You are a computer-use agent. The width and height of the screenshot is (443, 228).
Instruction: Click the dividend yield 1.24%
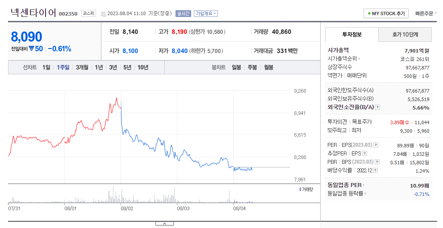tap(422, 171)
